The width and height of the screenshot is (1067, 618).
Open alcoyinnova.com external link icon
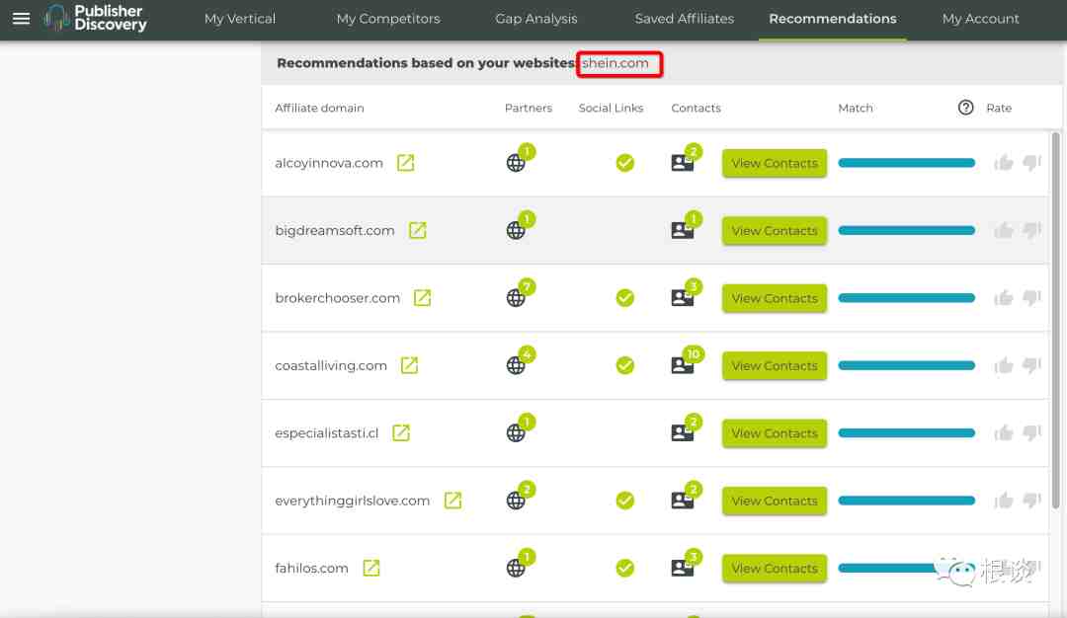[x=406, y=163]
